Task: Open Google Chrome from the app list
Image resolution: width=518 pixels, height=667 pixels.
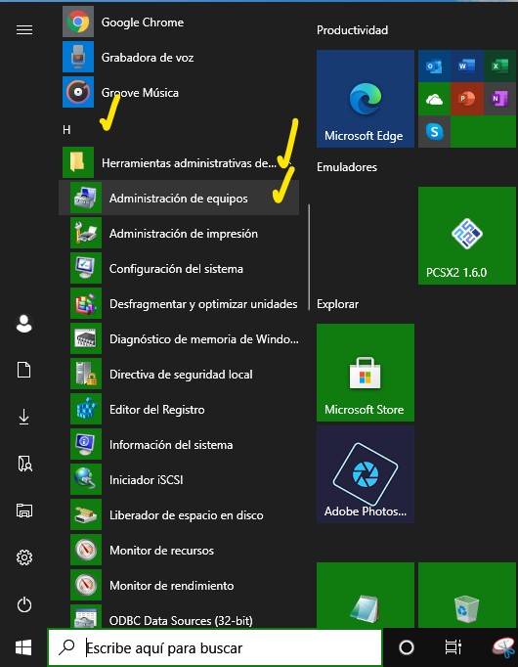Action: 181,22
